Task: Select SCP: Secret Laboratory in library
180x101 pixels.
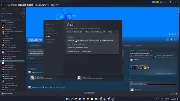Action: 11,85
